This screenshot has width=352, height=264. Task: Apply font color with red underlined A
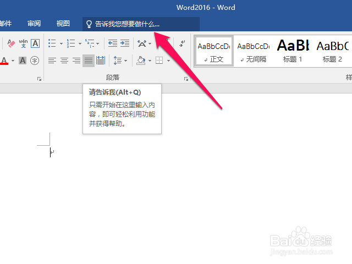(x=4, y=61)
